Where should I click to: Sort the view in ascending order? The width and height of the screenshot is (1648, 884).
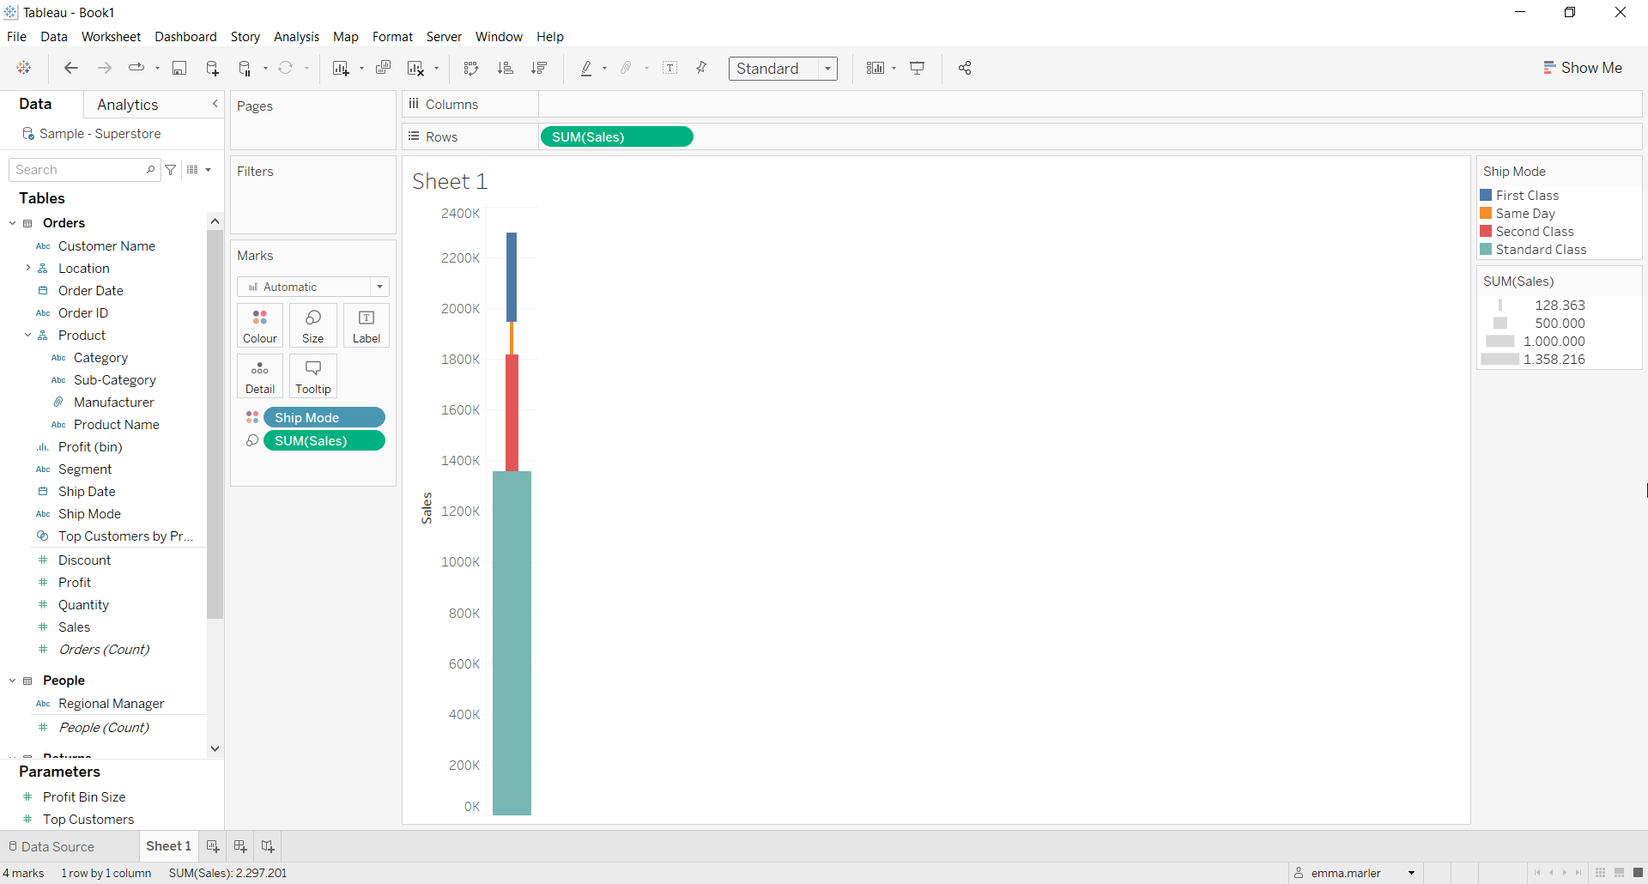click(506, 68)
